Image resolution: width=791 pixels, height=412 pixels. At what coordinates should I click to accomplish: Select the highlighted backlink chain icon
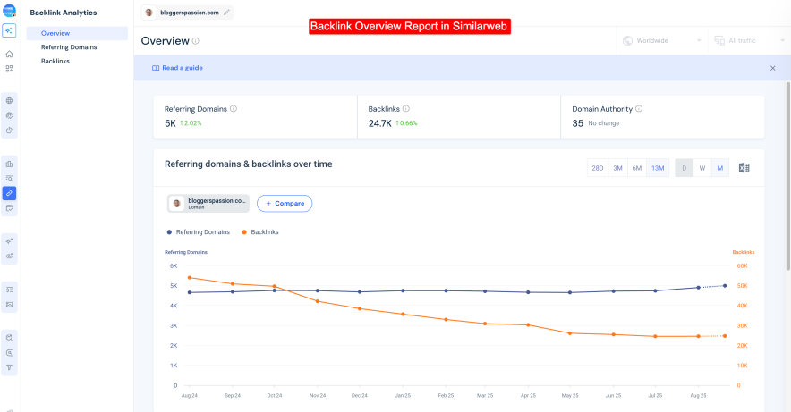point(9,193)
